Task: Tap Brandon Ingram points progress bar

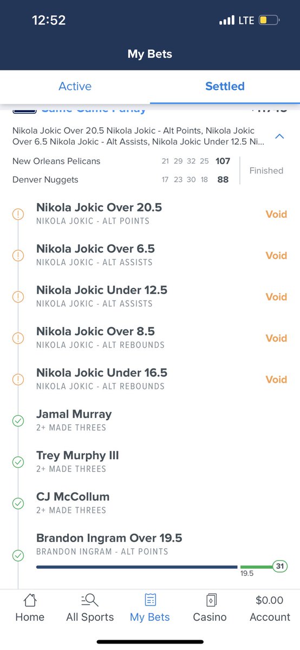Action: pos(161,567)
